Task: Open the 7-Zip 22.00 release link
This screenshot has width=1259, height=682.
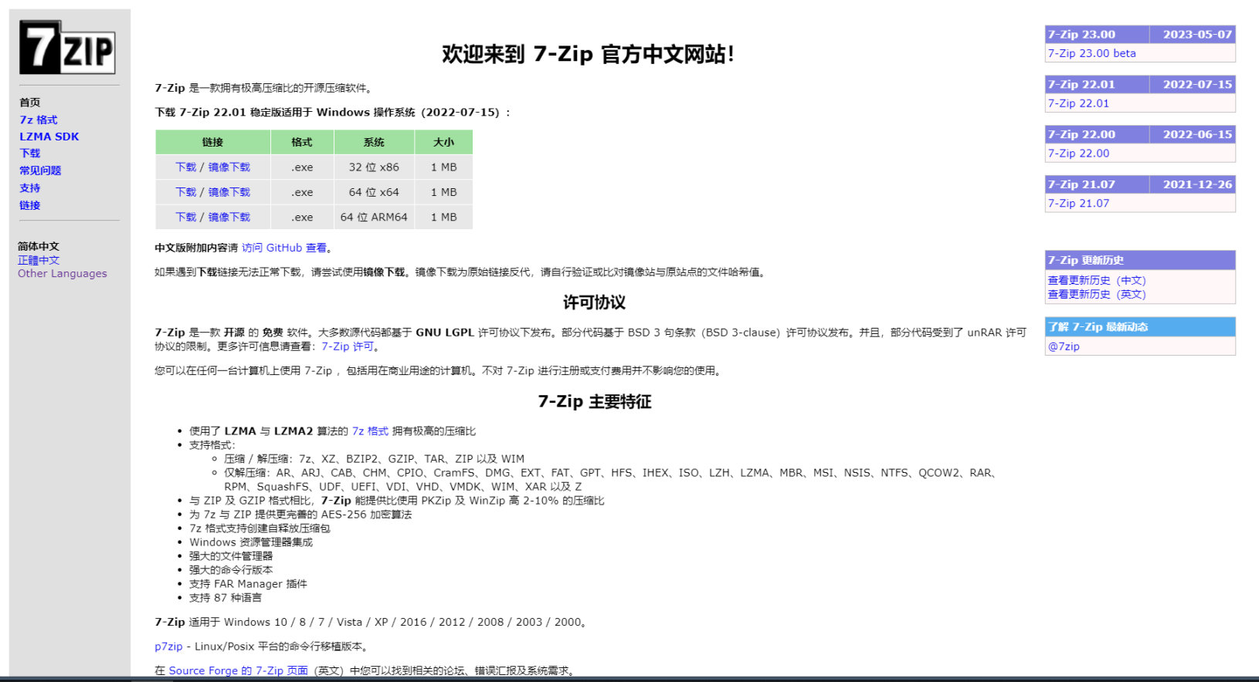Action: 1078,154
